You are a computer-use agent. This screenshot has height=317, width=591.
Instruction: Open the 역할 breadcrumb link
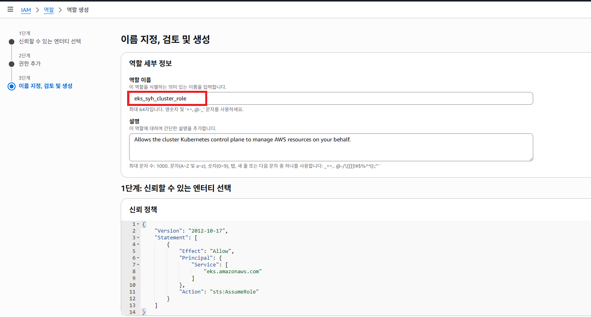(x=49, y=10)
